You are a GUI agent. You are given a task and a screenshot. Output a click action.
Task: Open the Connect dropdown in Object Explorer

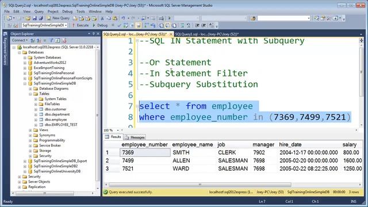tap(20, 40)
